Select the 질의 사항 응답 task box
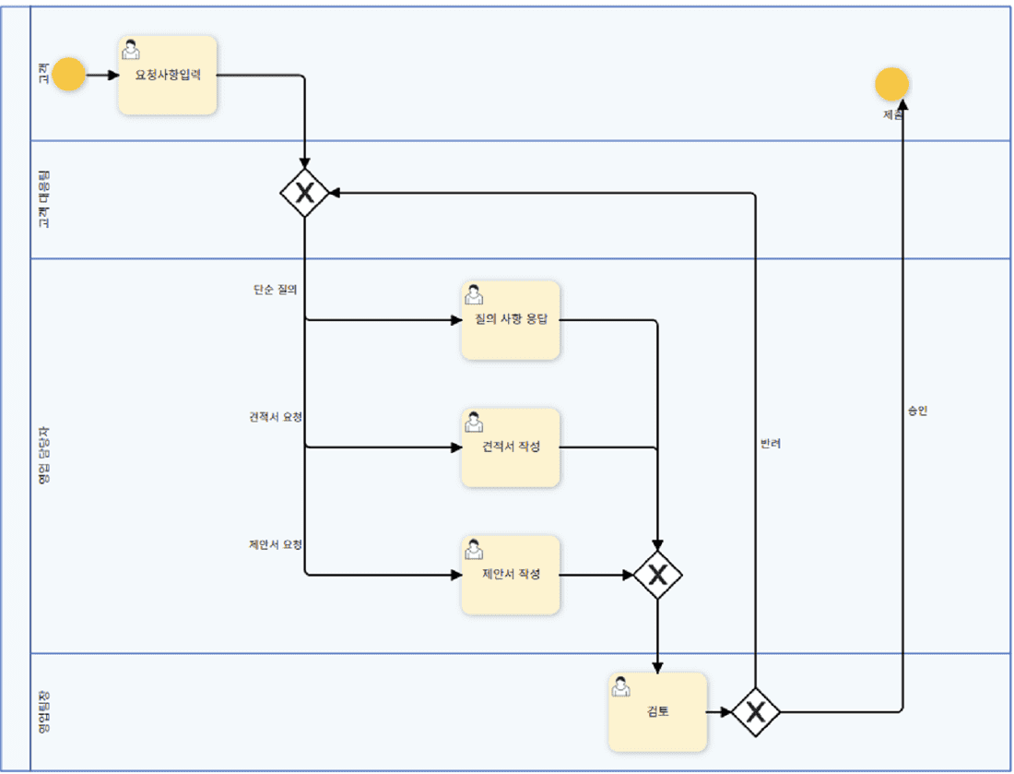This screenshot has height=774, width=1014. pyautogui.click(x=511, y=320)
